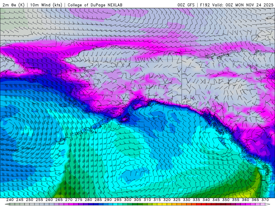Click the 285 value on the color scale

coord(98,200)
